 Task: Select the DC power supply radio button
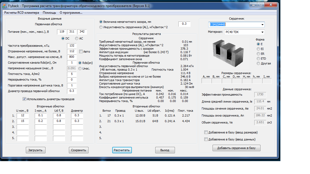(x=63, y=38)
